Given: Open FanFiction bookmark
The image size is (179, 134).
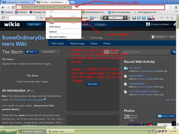Looking at the screenshot, I should pos(21,12).
